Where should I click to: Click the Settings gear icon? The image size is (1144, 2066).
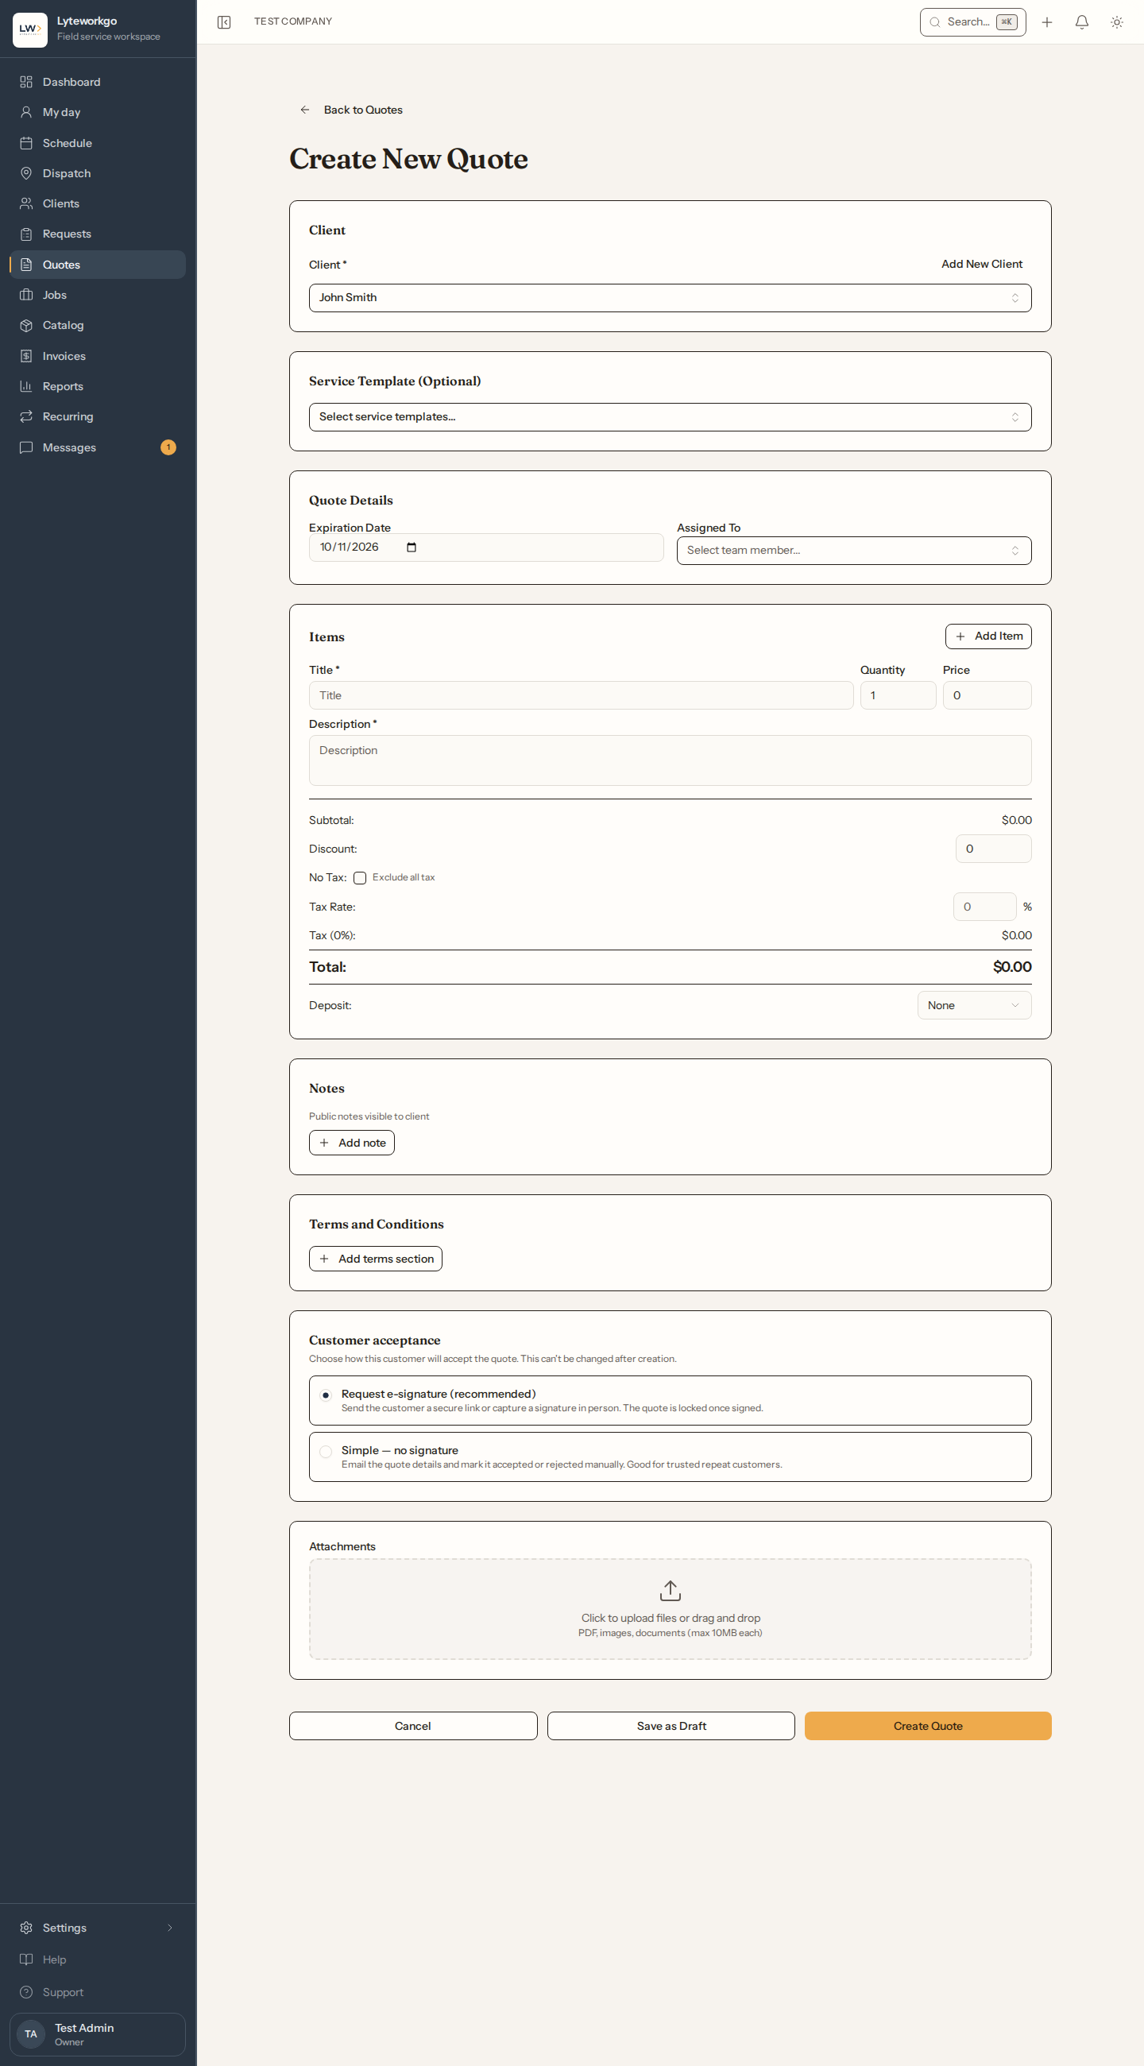[x=26, y=1927]
